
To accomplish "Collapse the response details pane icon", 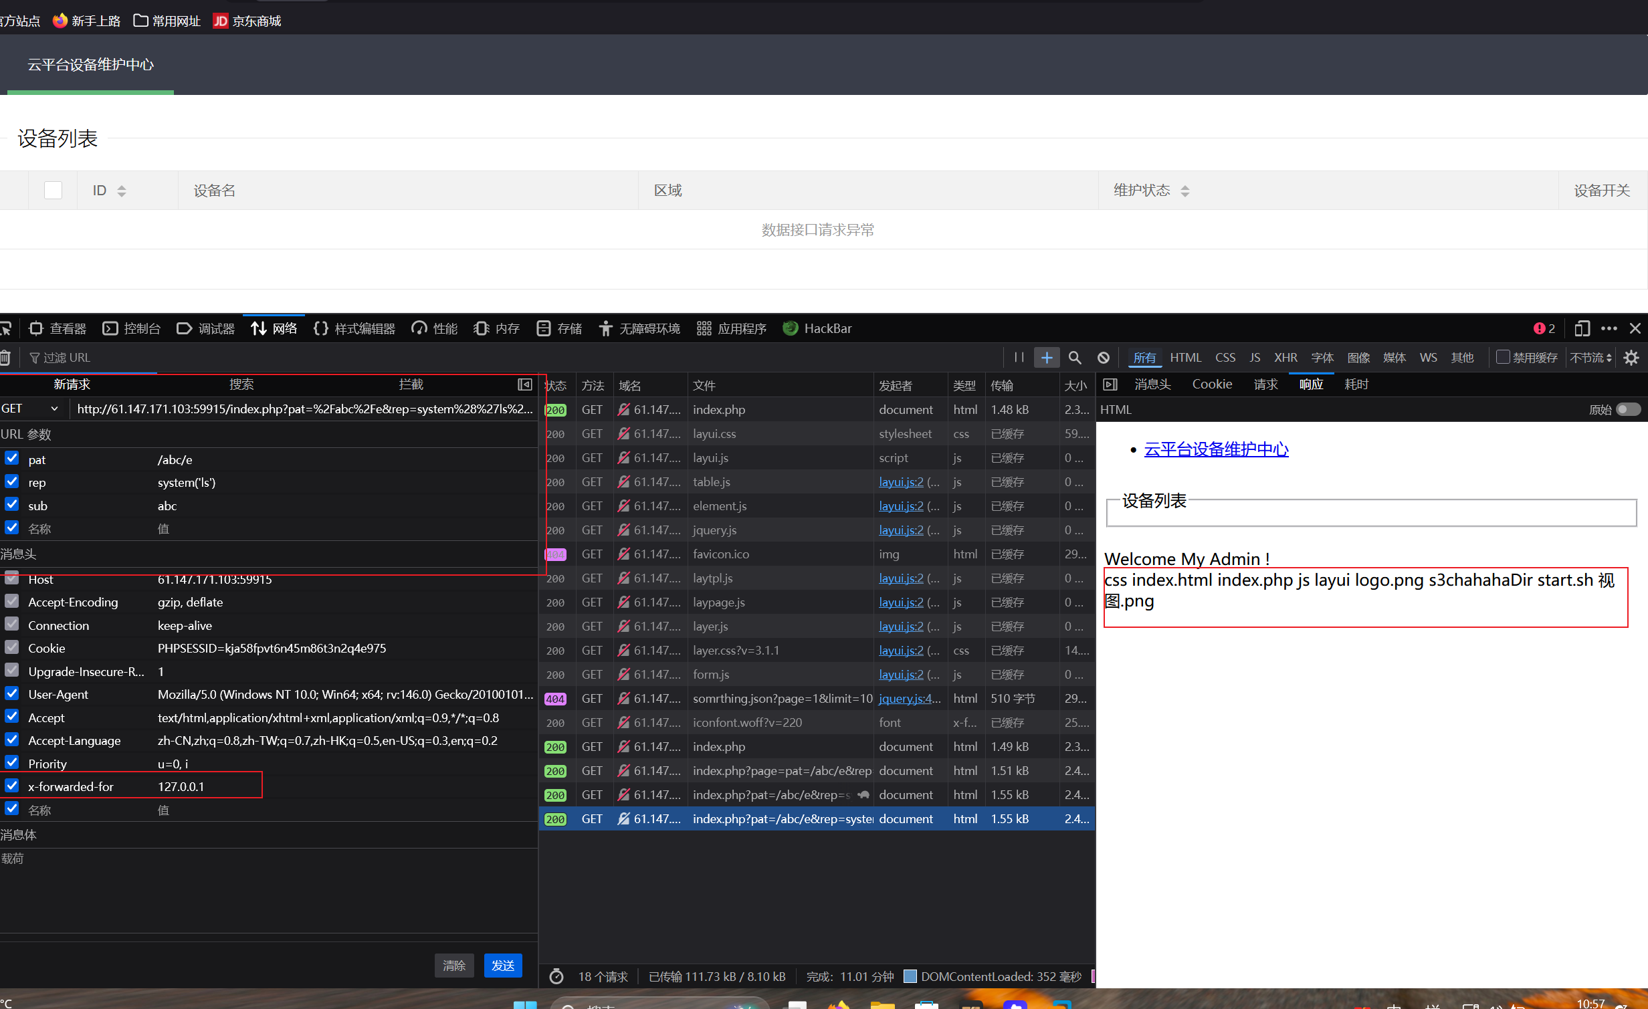I will click(1110, 384).
